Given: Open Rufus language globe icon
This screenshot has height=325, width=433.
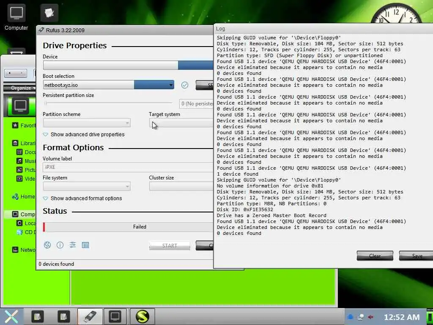Looking at the screenshot, I should [x=47, y=245].
